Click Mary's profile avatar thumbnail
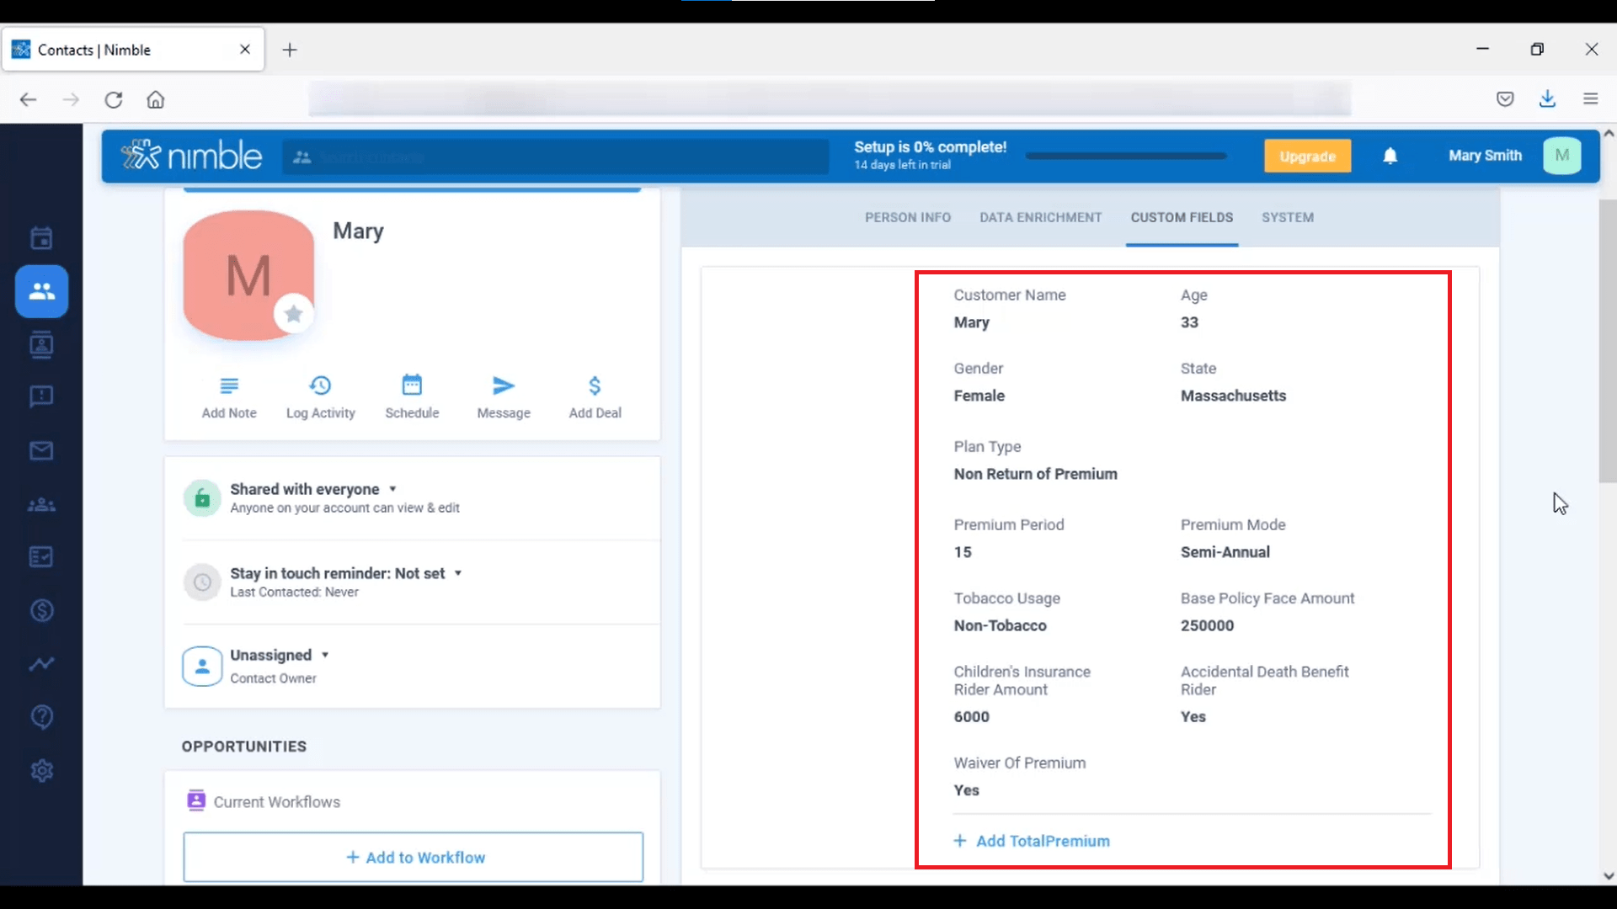 pos(248,275)
